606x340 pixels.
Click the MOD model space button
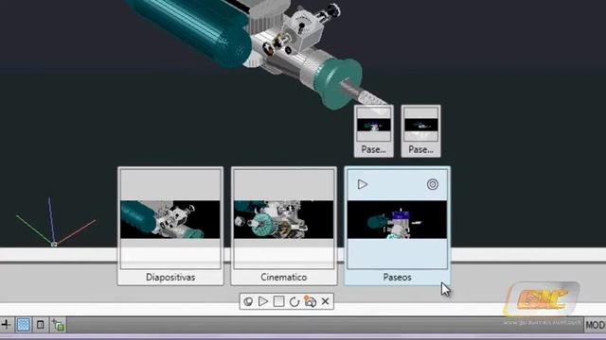[596, 325]
